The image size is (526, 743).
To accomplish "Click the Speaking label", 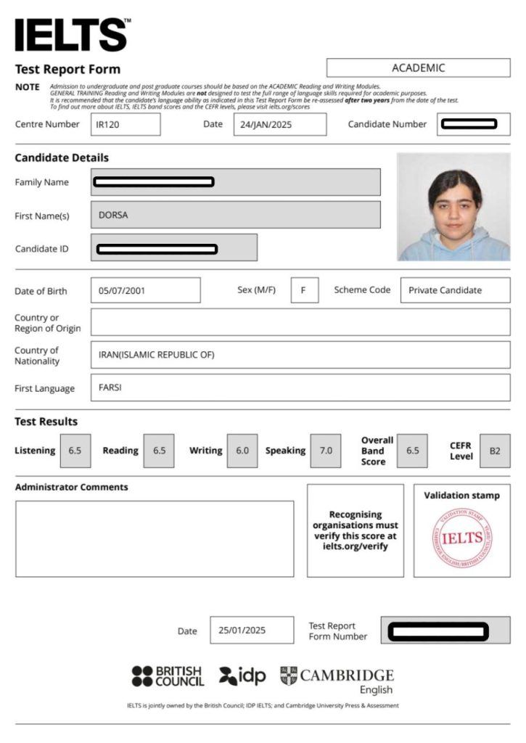I will click(x=285, y=451).
